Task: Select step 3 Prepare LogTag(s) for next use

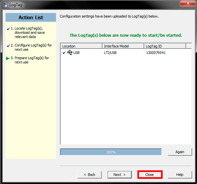Action: click(x=32, y=60)
